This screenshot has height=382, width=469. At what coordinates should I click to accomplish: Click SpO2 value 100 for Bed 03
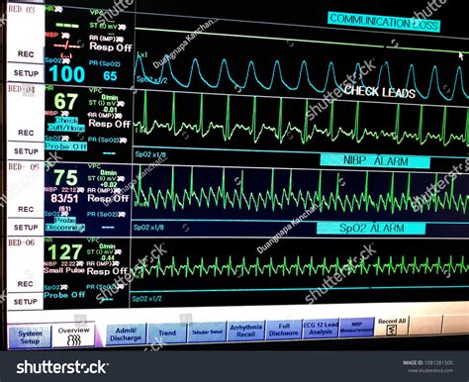[x=67, y=74]
